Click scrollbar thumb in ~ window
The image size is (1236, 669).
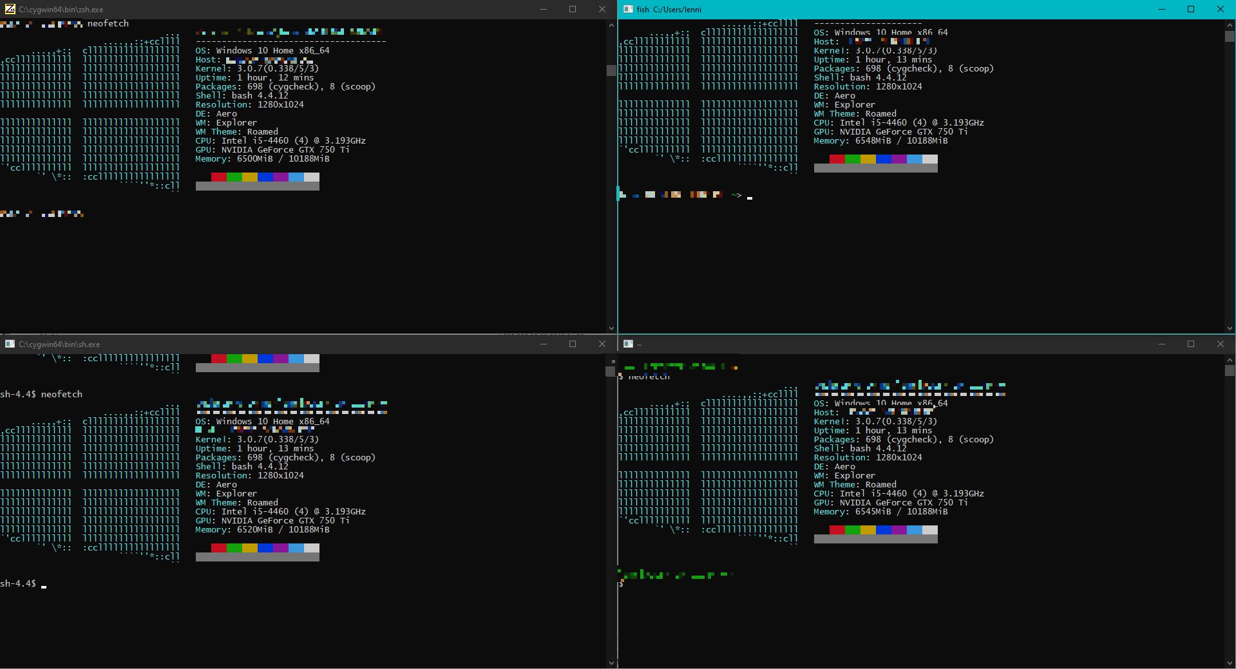1230,371
